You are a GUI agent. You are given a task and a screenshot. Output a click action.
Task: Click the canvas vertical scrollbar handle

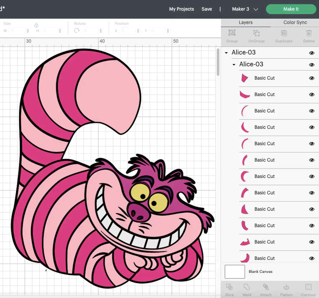218,62
